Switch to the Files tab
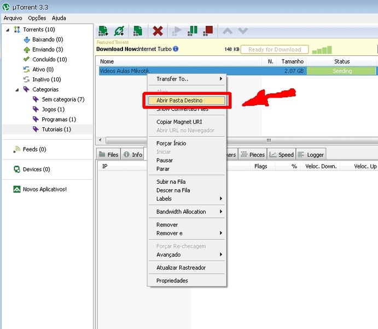Viewport: 378px width, 329px height. click(x=108, y=154)
